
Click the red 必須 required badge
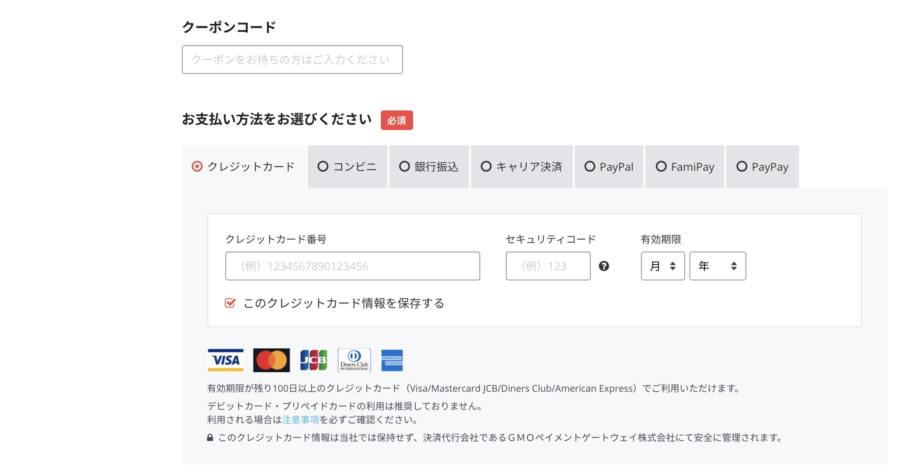(397, 120)
